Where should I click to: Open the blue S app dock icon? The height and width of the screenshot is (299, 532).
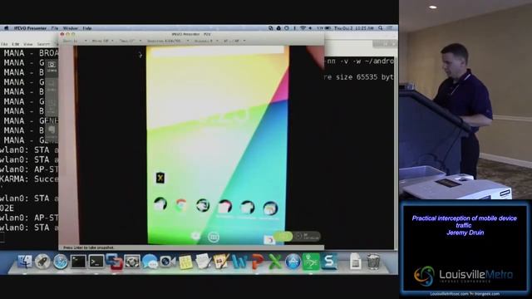[329, 262]
